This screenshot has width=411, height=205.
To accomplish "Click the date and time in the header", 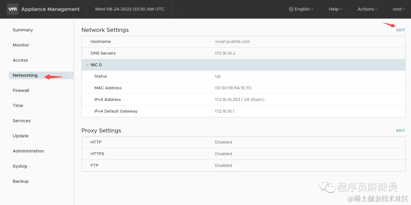I will (130, 9).
